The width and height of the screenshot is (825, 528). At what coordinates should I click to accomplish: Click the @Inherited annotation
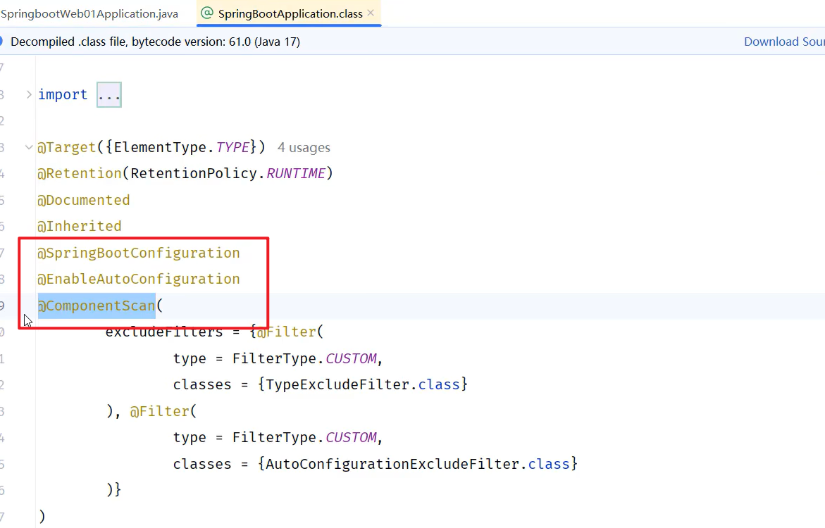click(80, 226)
